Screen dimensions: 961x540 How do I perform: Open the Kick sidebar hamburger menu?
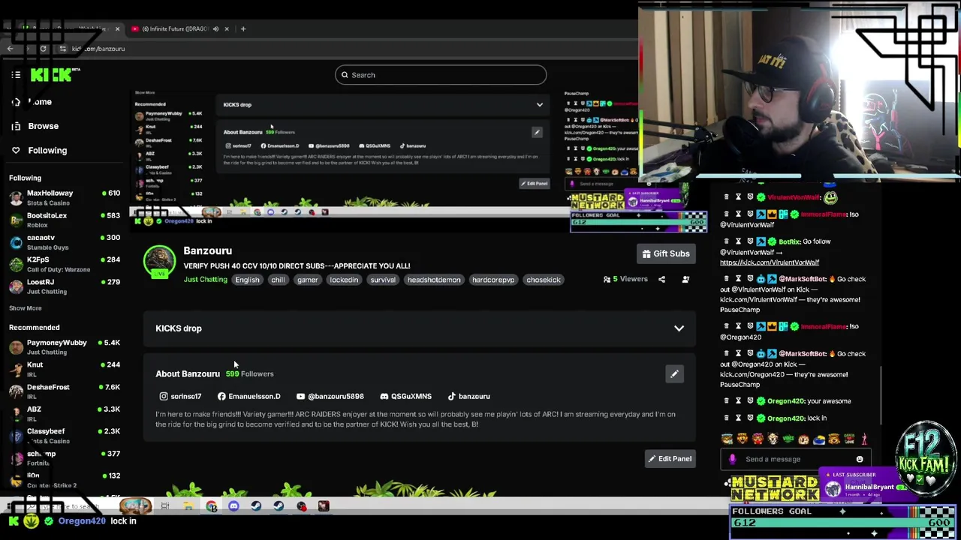[16, 75]
